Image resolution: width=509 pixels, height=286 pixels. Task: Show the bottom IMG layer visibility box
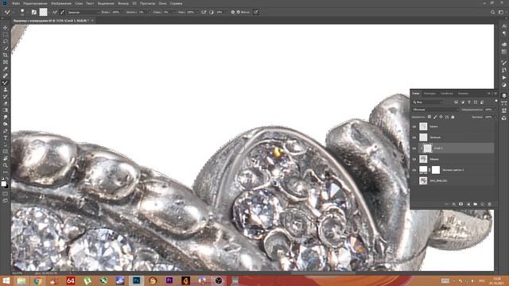coord(414,180)
